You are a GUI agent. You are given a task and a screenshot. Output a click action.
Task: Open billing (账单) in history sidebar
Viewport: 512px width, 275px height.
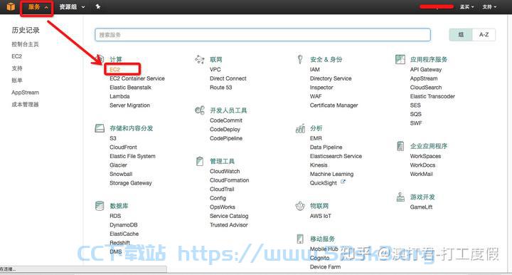pyautogui.click(x=17, y=81)
